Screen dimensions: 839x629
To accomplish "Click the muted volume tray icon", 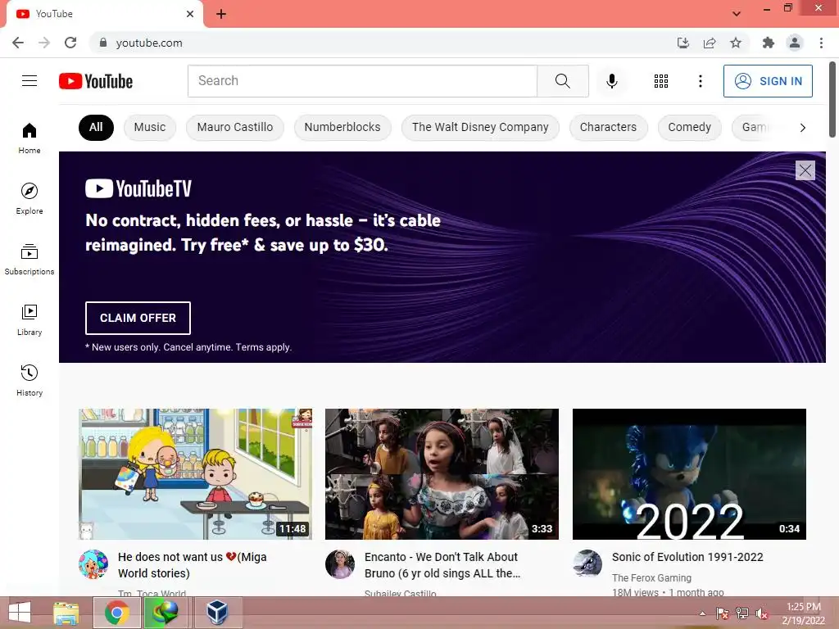I will point(761,613).
